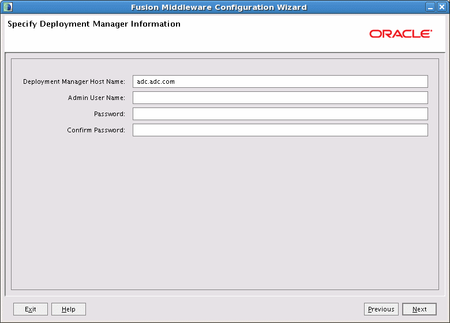450x323 pixels.
Task: Click the wizard globe icon in title bar
Action: point(7,7)
